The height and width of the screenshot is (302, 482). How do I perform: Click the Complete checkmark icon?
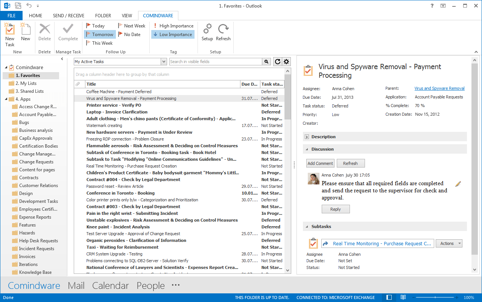68,29
